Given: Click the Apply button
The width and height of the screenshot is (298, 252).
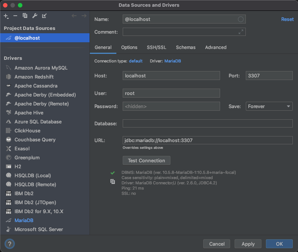Looking at the screenshot, I should 248,244.
